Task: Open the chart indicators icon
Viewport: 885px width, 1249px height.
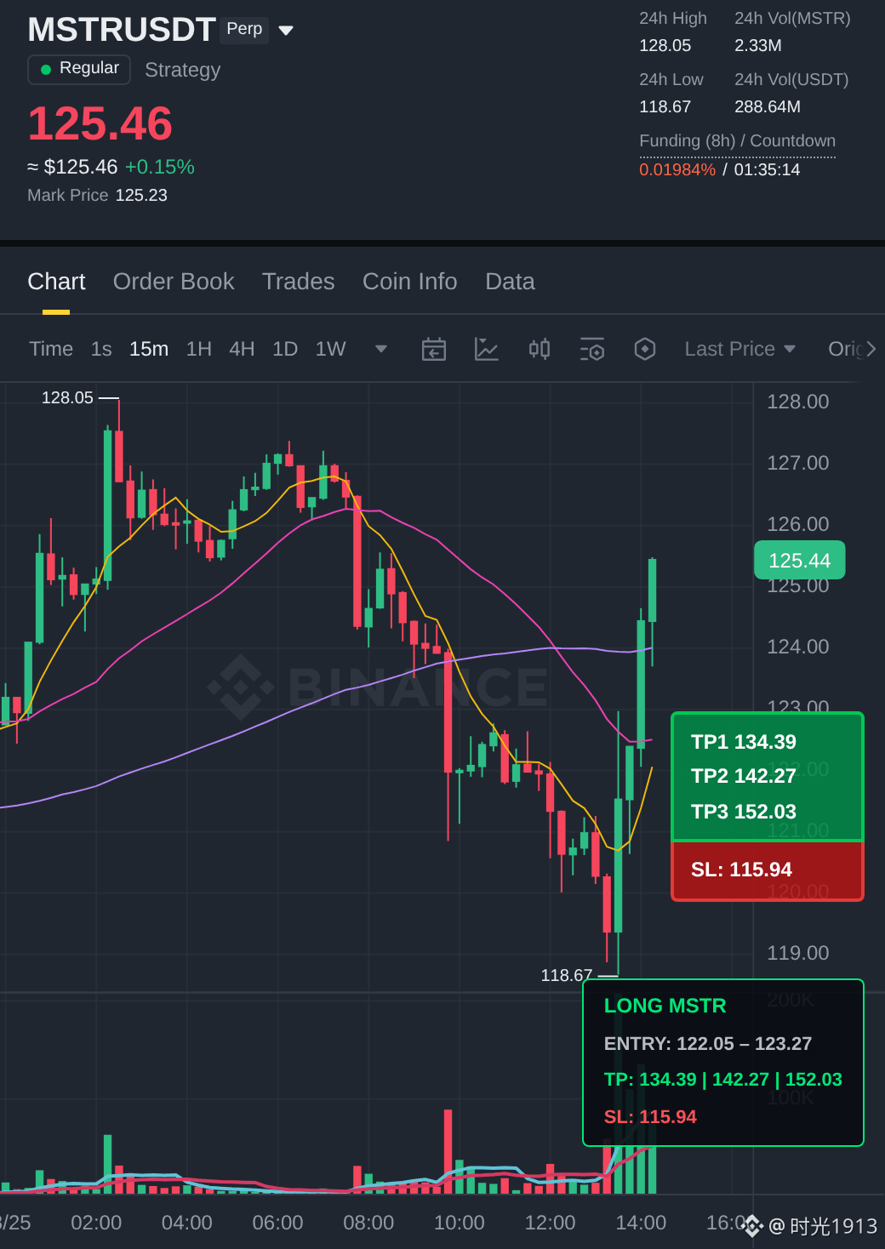Action: click(x=487, y=349)
